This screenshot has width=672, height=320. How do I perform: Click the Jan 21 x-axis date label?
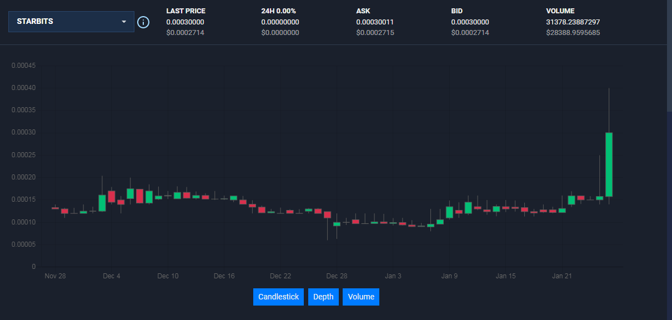click(562, 276)
